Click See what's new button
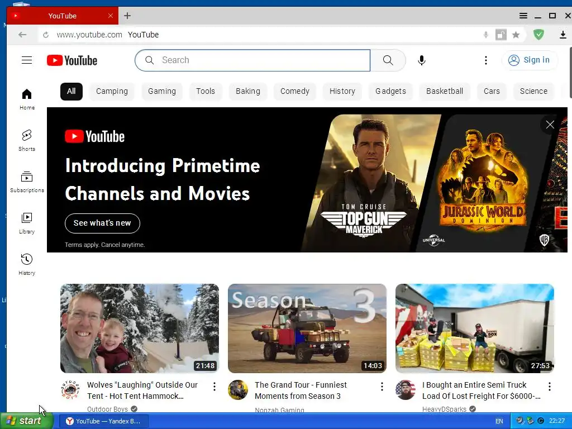572x429 pixels. (102, 223)
